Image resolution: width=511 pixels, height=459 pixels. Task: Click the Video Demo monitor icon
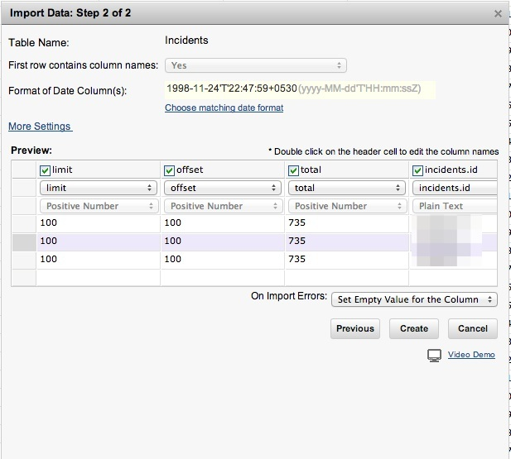tap(434, 356)
